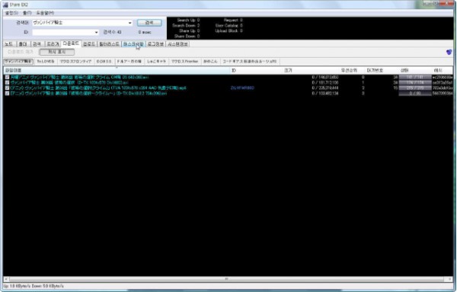
Task: Switch to the 폴더 tab
Action: click(x=23, y=44)
